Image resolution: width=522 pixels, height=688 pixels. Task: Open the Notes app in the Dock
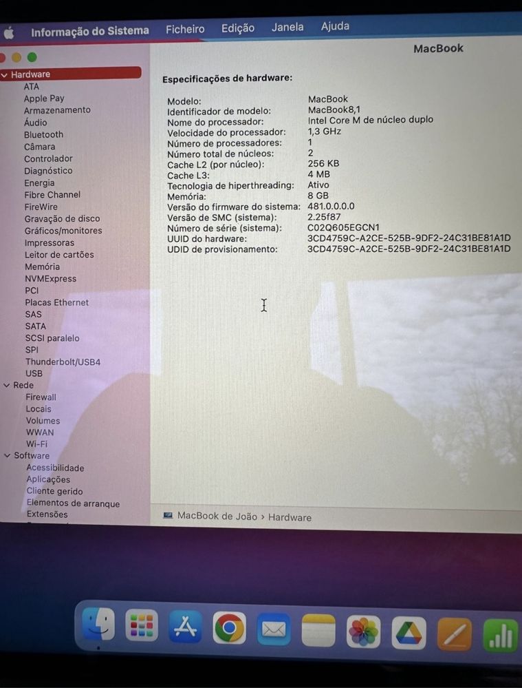click(318, 631)
